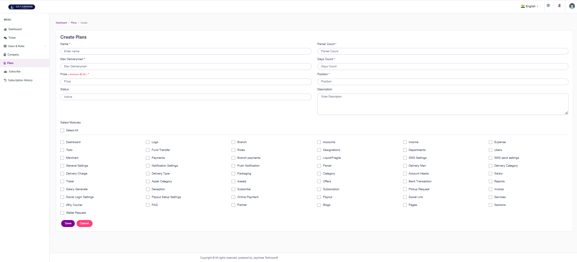This screenshot has height=262, width=577.
Task: Enable Delivery Man checkbox
Action: tap(405, 166)
